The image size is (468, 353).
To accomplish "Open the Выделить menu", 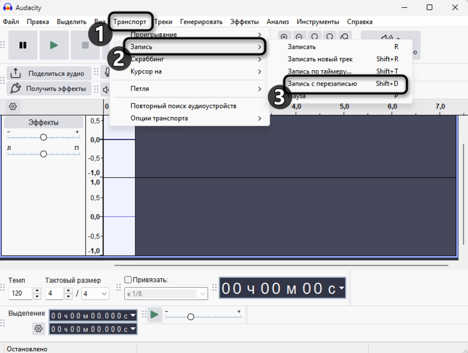I will coord(71,22).
